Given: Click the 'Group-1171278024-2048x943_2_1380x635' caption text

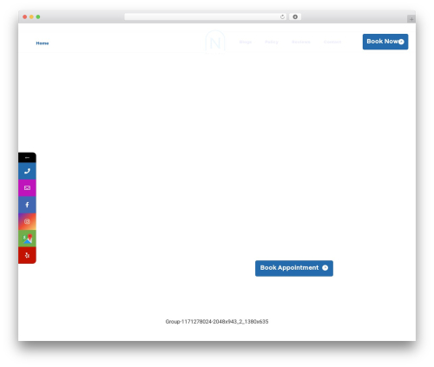Looking at the screenshot, I should click(217, 322).
